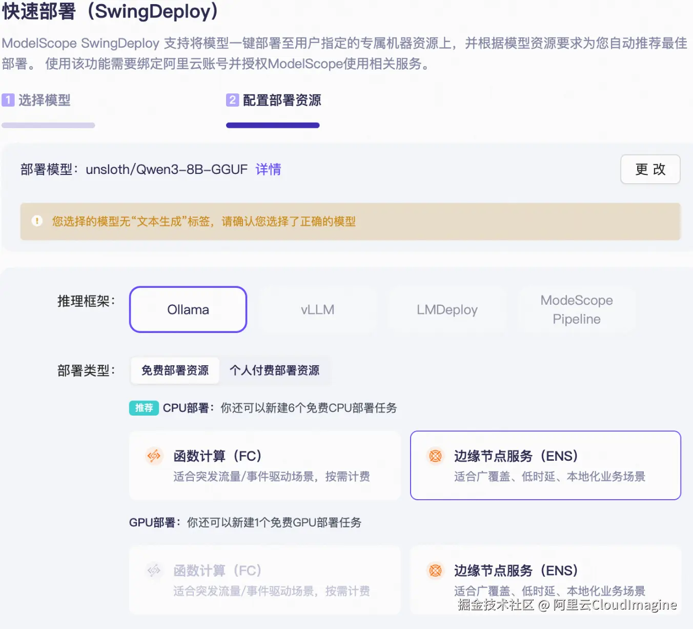Choose GPU 边缘节点服务 (ENS) deployment card
The width and height of the screenshot is (693, 629).
[545, 580]
